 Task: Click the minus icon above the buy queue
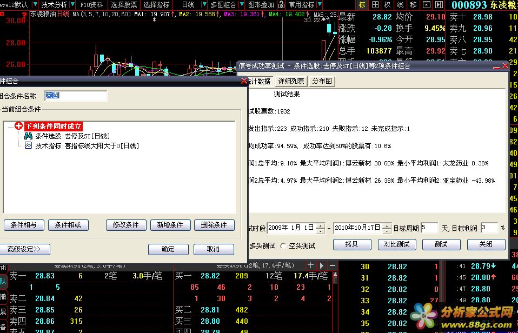point(333,265)
